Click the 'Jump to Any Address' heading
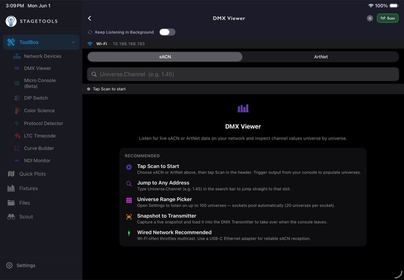This screenshot has width=404, height=280. [163, 183]
